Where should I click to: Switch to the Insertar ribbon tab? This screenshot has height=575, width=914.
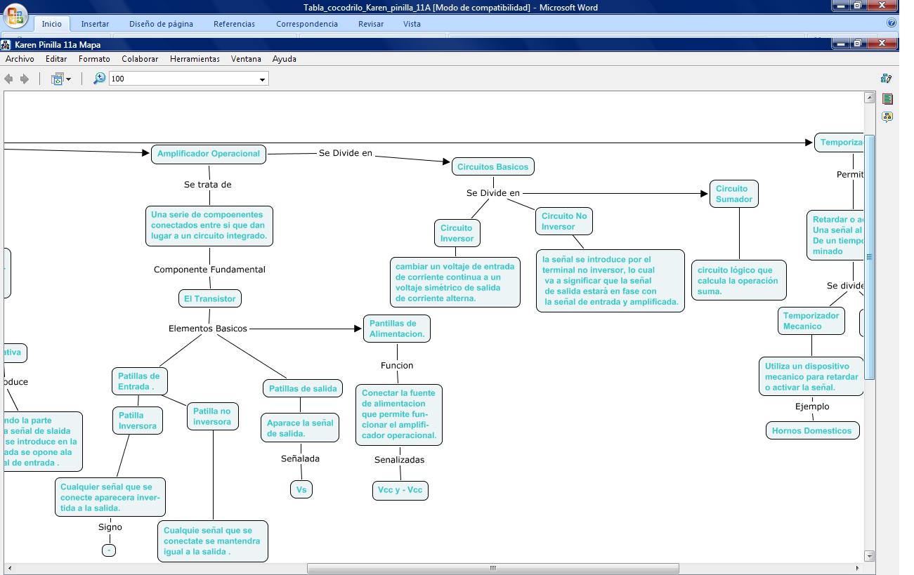click(95, 23)
